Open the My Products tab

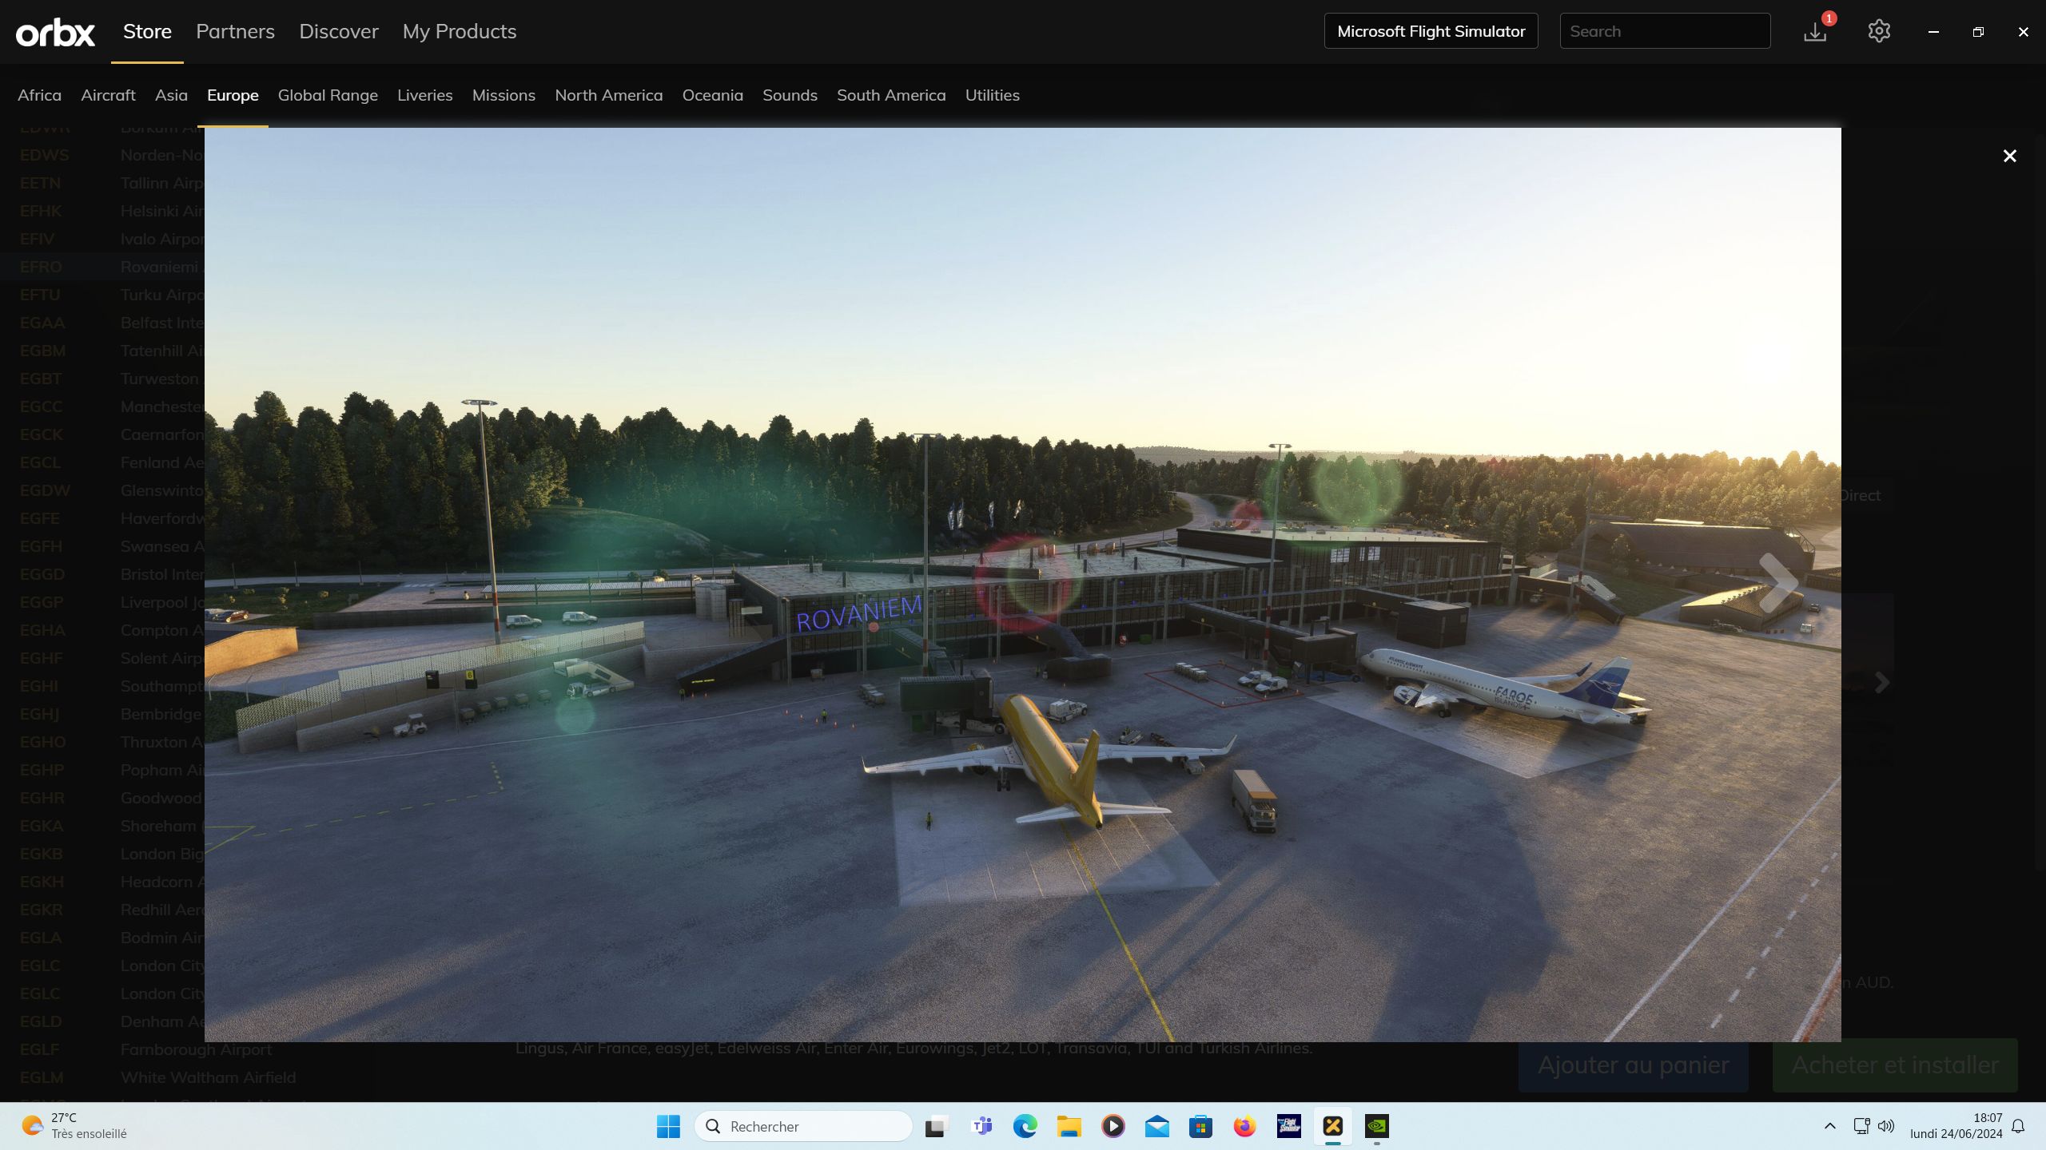(x=460, y=31)
